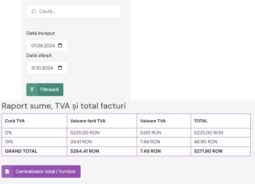Click the Dată început label
The width and height of the screenshot is (255, 184).
(x=40, y=33)
